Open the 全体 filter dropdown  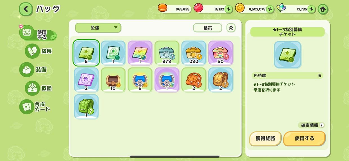tap(98, 28)
